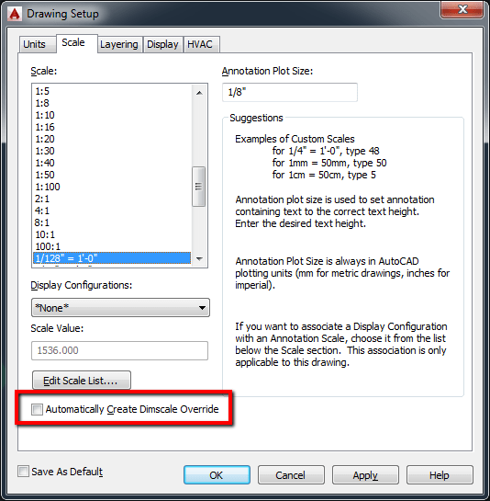Choose the 1:10 scale entry
Screen dimensions: 490x501
coord(112,115)
